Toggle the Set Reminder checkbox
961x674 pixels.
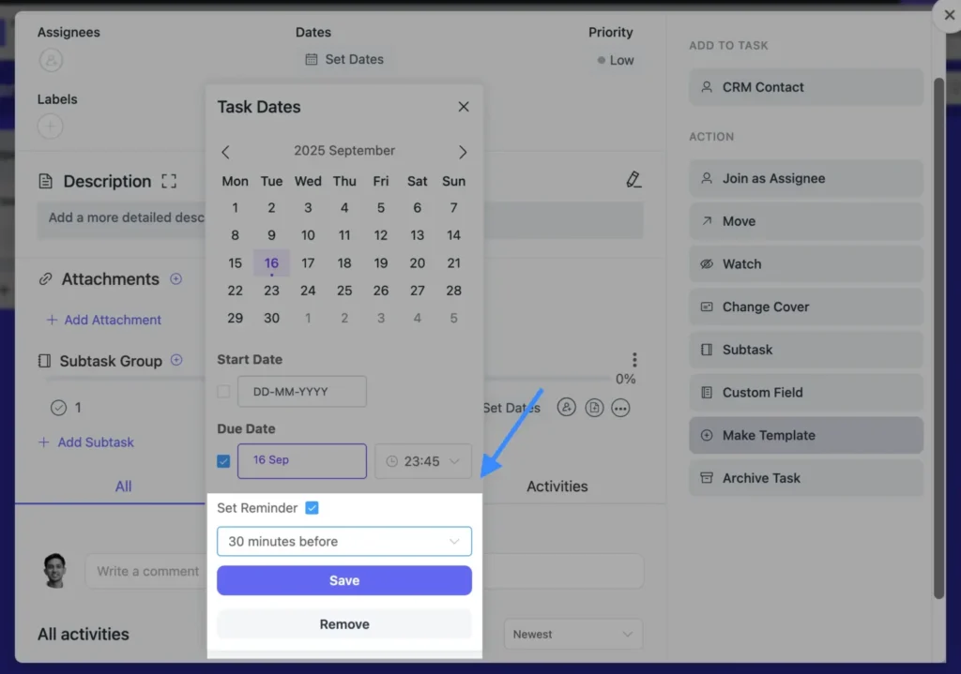(313, 508)
